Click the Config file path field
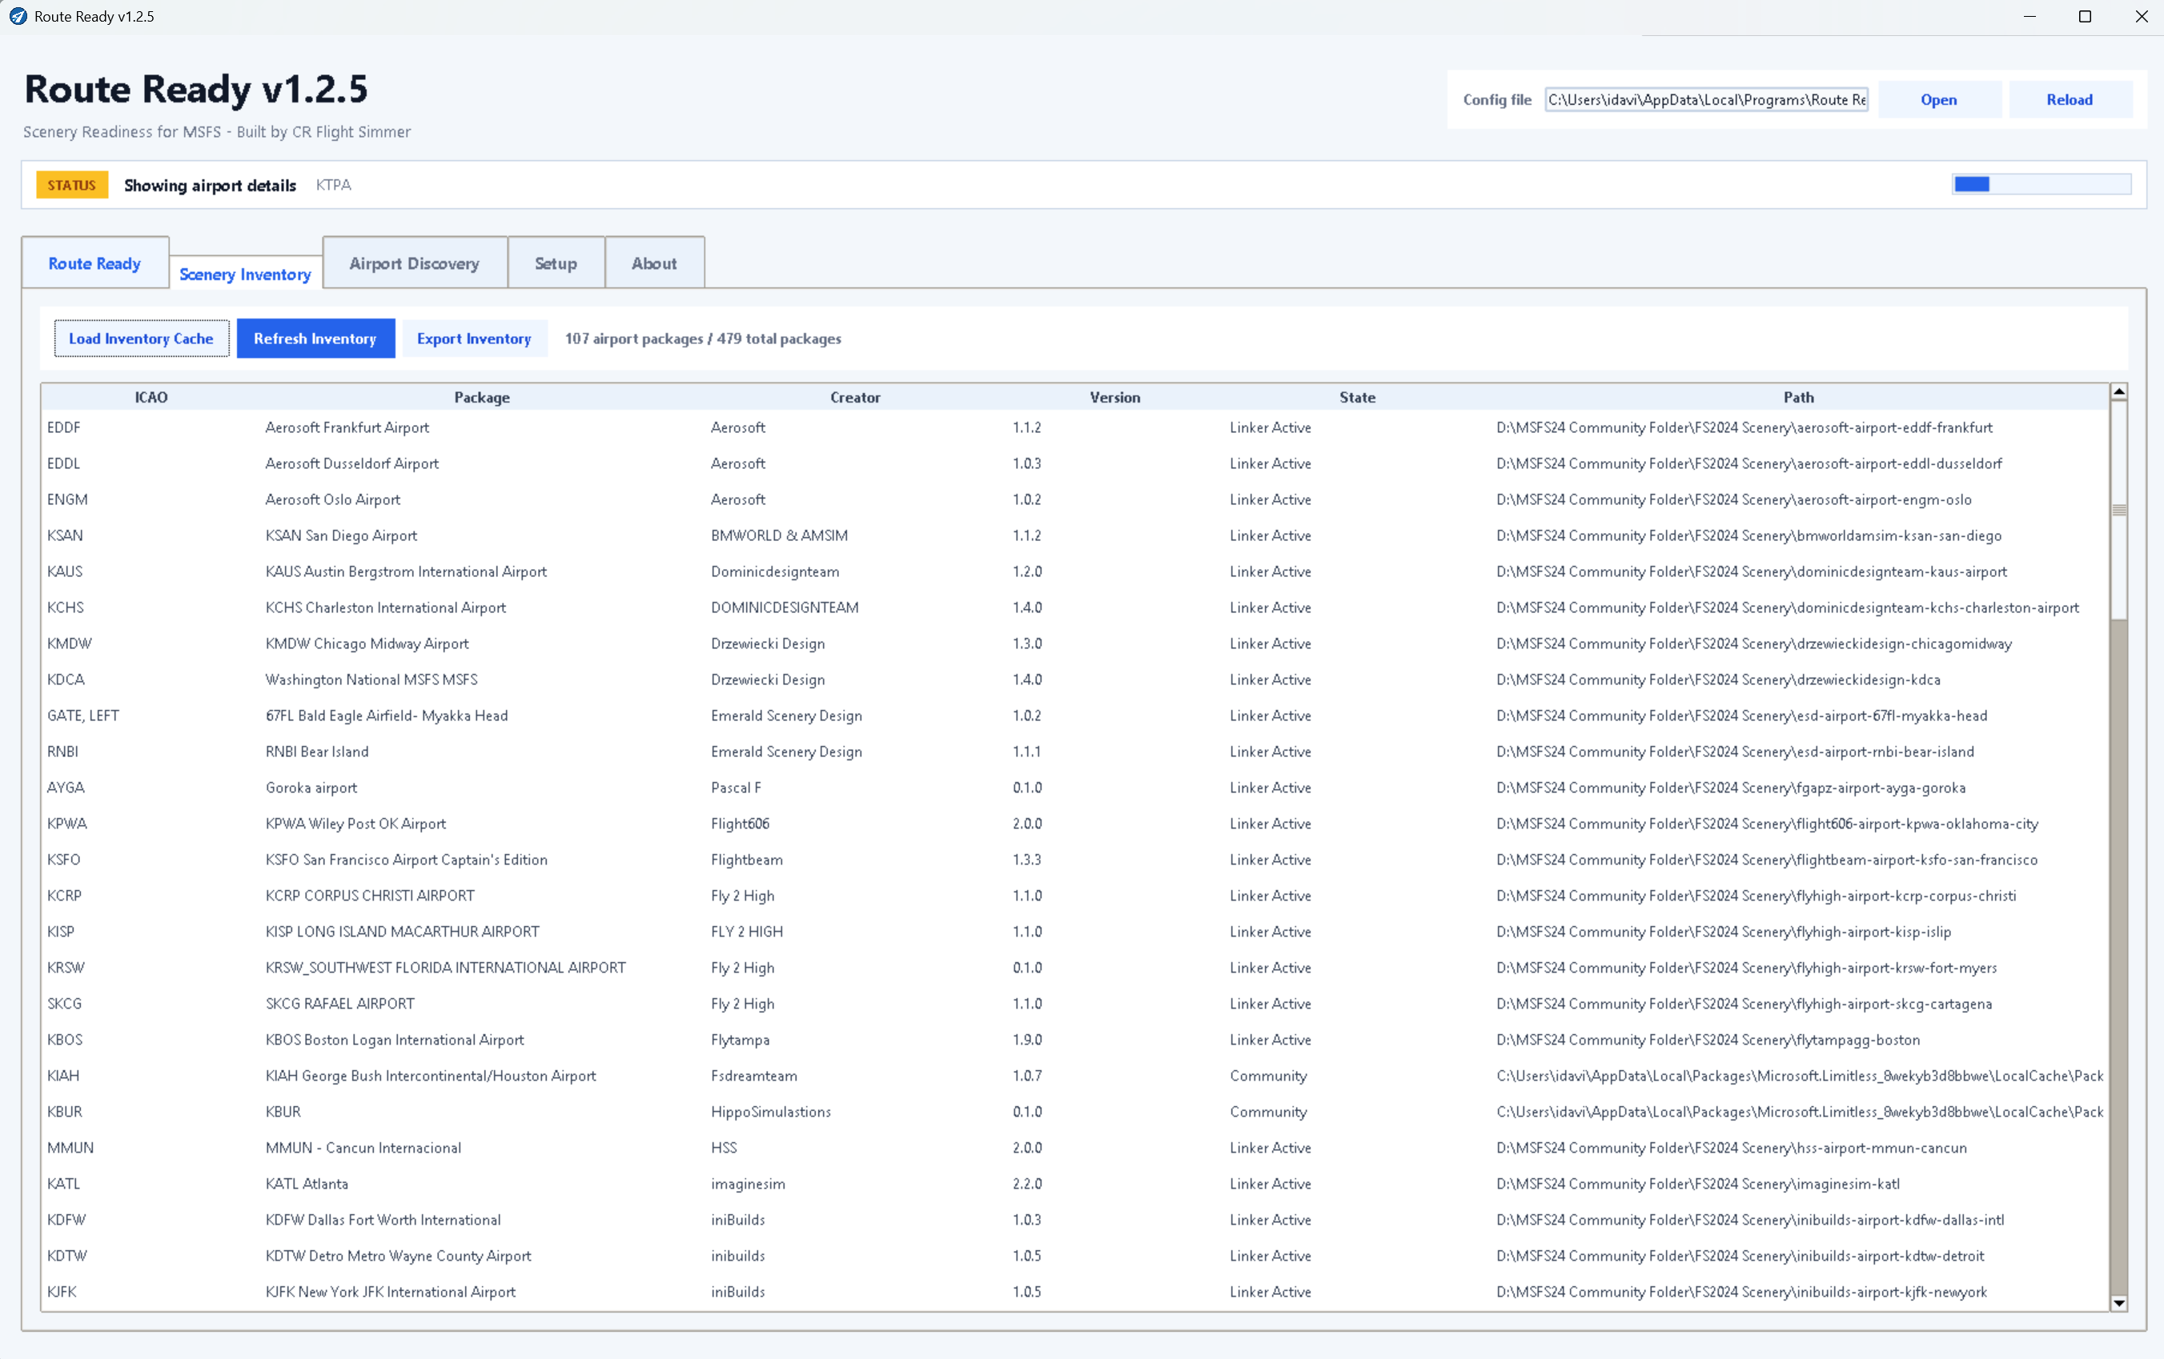 (1706, 100)
